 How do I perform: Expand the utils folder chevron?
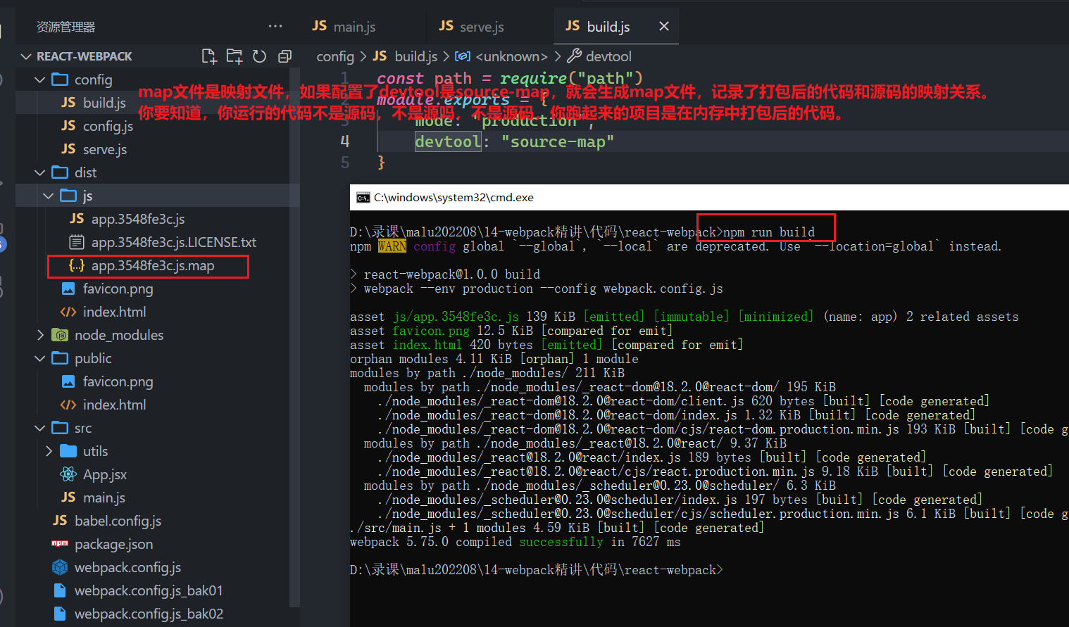(49, 451)
